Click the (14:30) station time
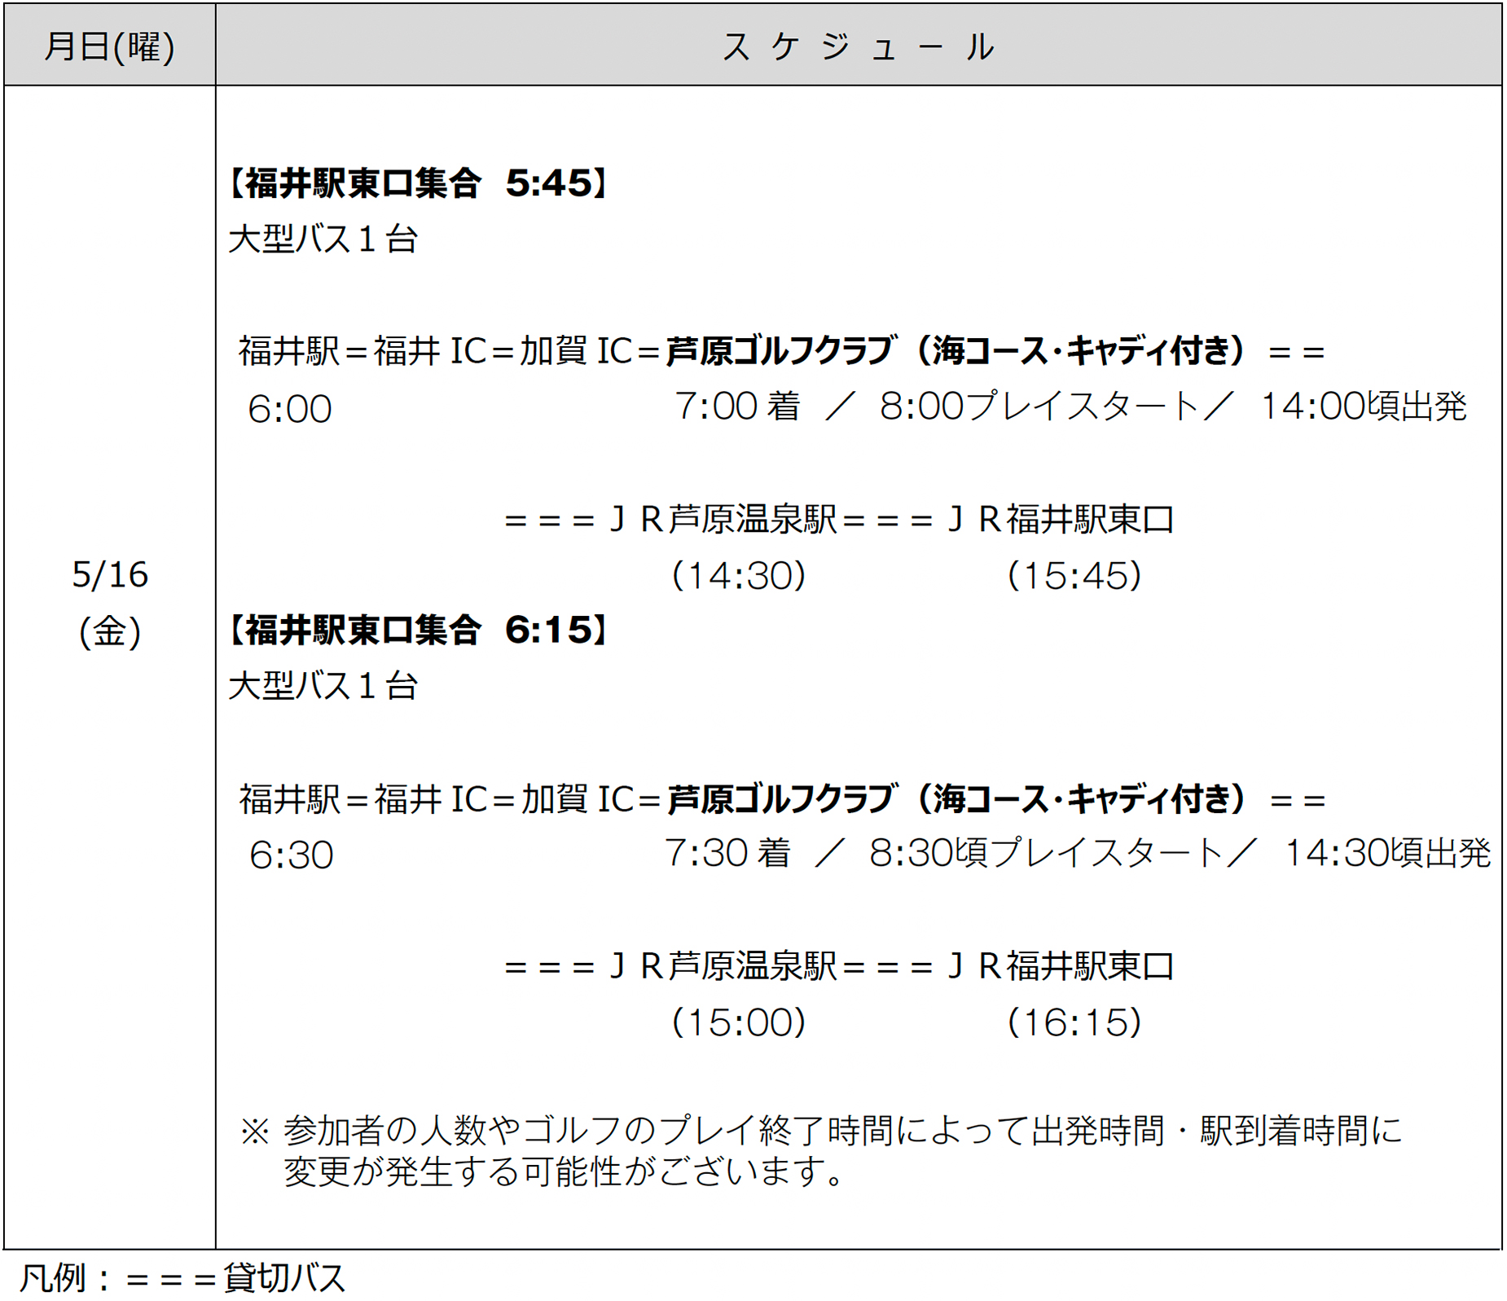The height and width of the screenshot is (1301, 1507). point(739,575)
